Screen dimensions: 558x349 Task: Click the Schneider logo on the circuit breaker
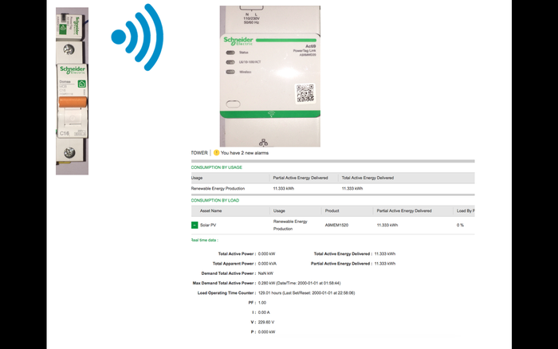tap(73, 69)
